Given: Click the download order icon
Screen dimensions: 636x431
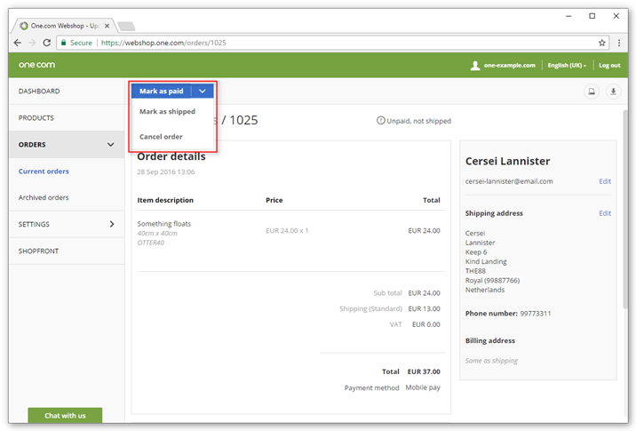Looking at the screenshot, I should (613, 92).
